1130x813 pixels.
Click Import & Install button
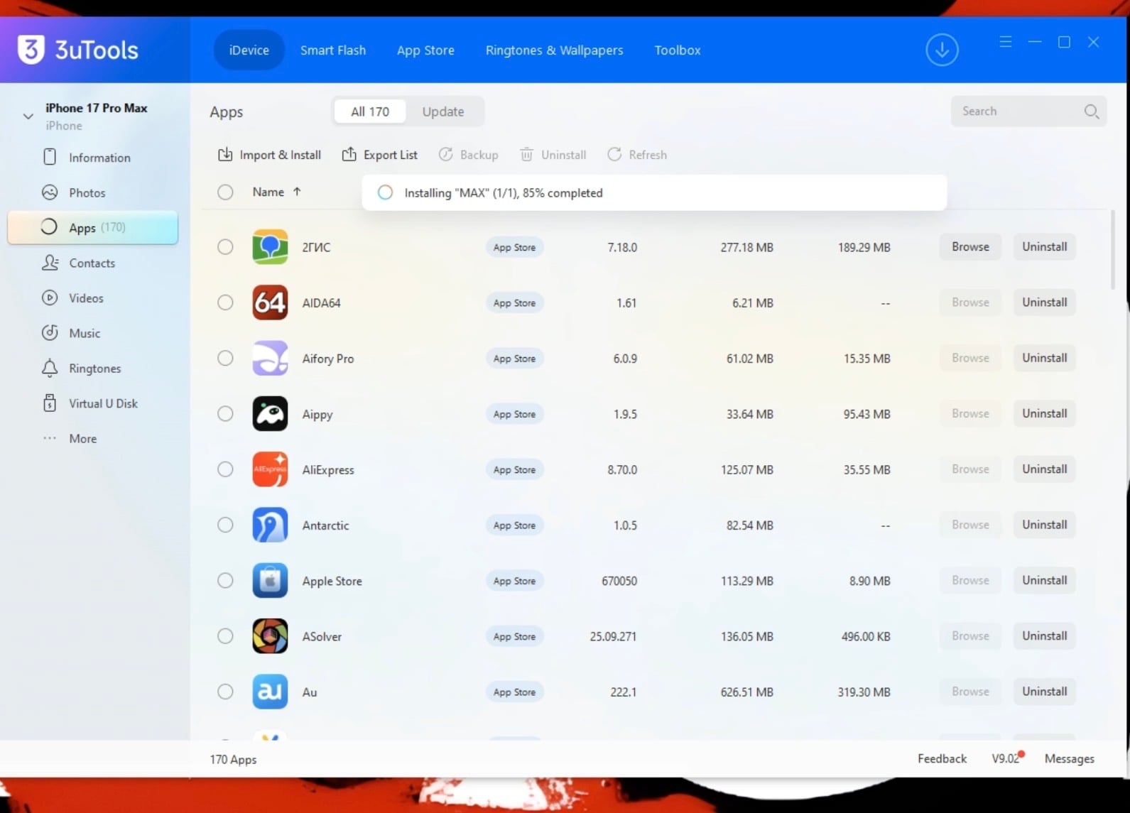(270, 155)
